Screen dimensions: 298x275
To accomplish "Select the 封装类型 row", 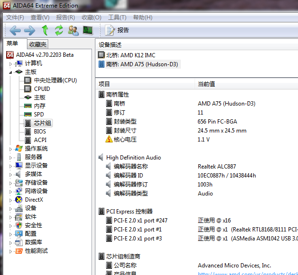I will (x=197, y=122).
